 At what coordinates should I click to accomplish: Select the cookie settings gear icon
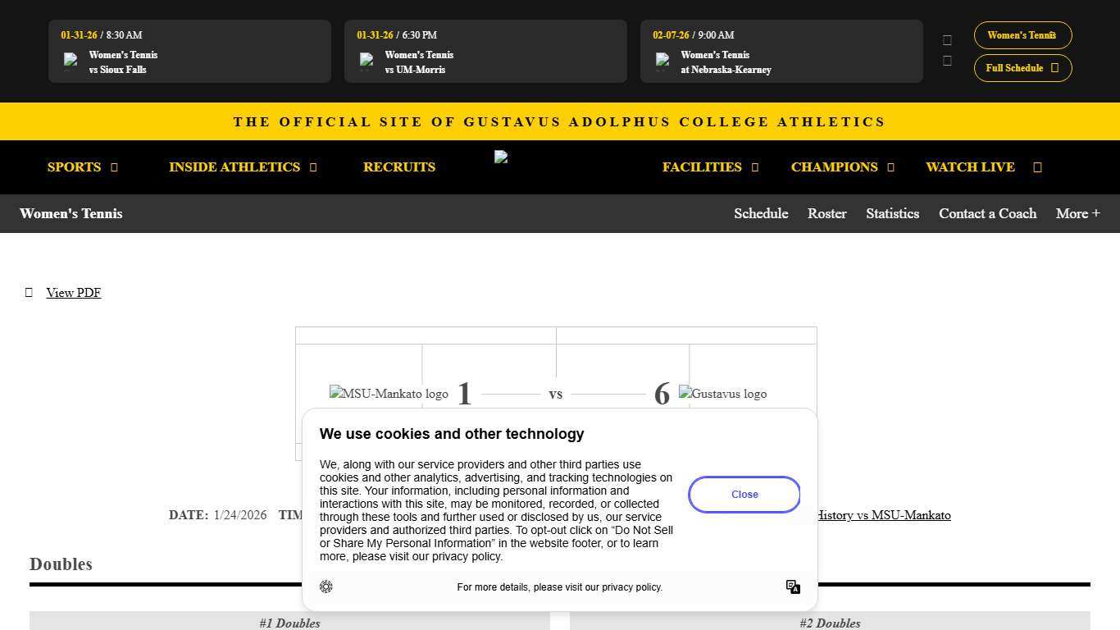click(x=326, y=587)
